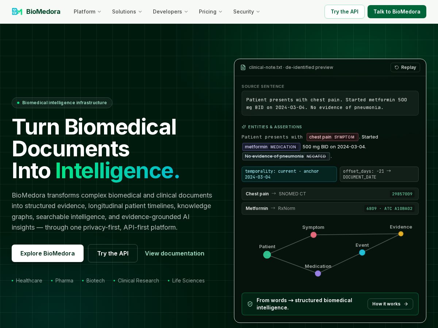
Task: Open the Pricing menu
Action: coord(211,12)
